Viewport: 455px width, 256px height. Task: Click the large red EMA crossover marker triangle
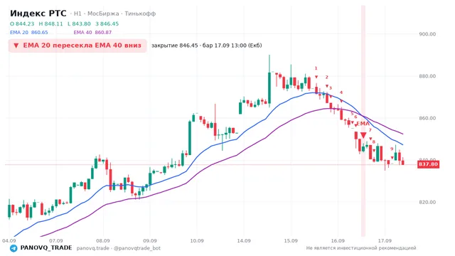(363, 135)
